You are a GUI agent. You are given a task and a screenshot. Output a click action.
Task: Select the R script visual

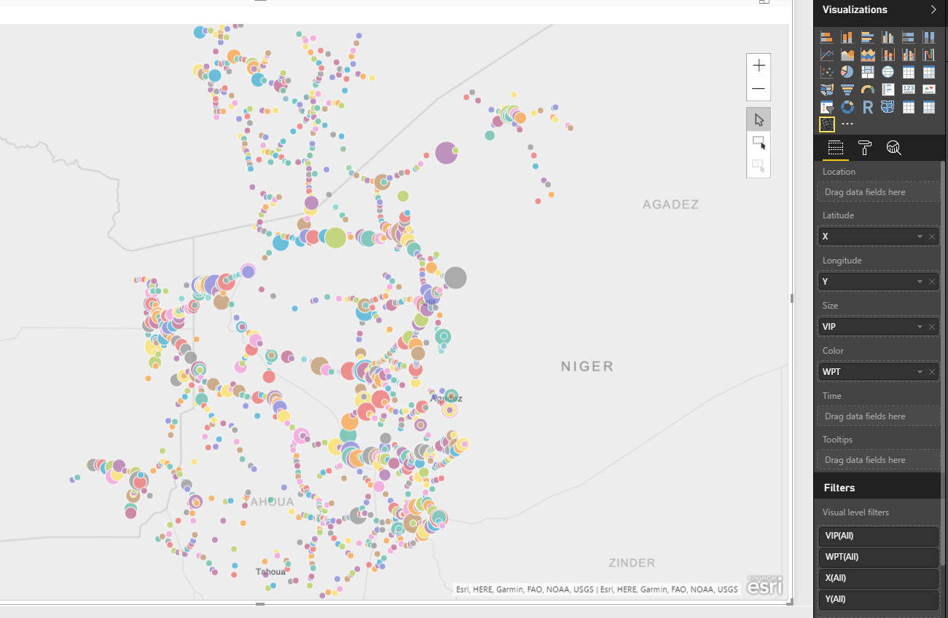867,107
